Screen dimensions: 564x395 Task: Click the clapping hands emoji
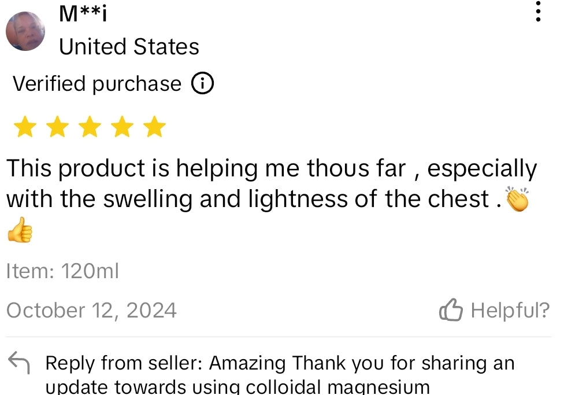pyautogui.click(x=517, y=199)
